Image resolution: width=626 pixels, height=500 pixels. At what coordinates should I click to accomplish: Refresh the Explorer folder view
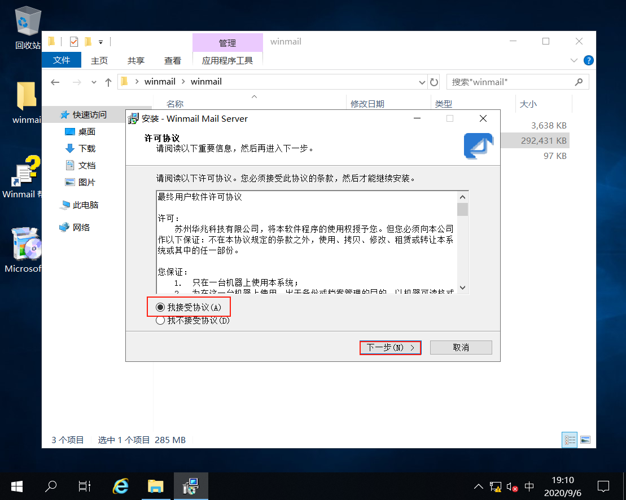(x=434, y=82)
